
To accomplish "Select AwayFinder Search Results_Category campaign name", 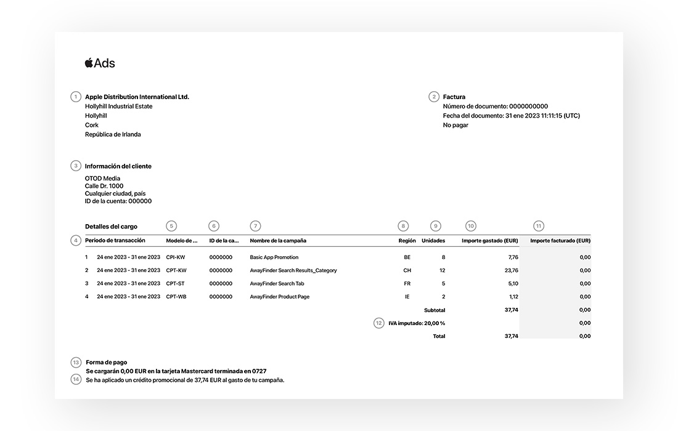I will pyautogui.click(x=293, y=270).
